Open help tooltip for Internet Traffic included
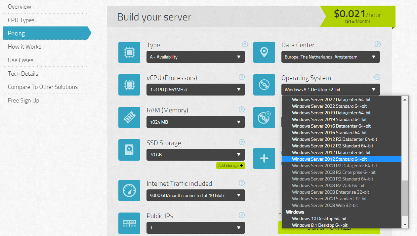This screenshot has width=417, height=236. [x=242, y=183]
